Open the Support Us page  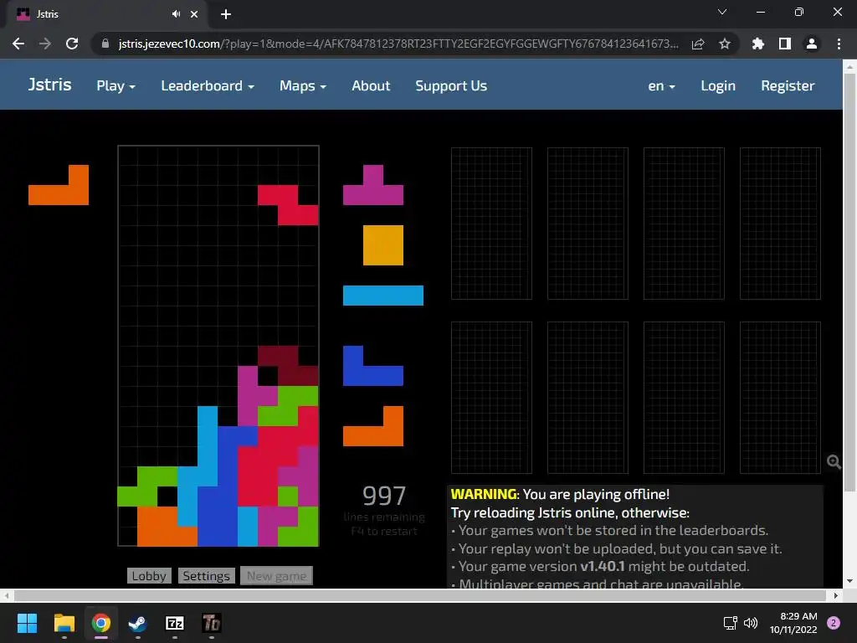[x=451, y=86]
